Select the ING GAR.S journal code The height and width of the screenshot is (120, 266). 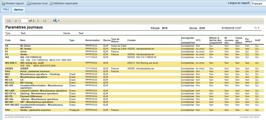click(11, 63)
